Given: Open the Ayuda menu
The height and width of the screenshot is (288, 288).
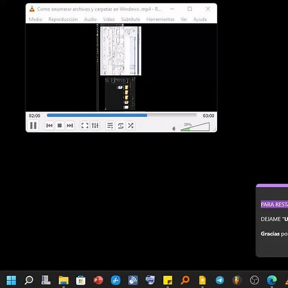Looking at the screenshot, I should point(200,19).
